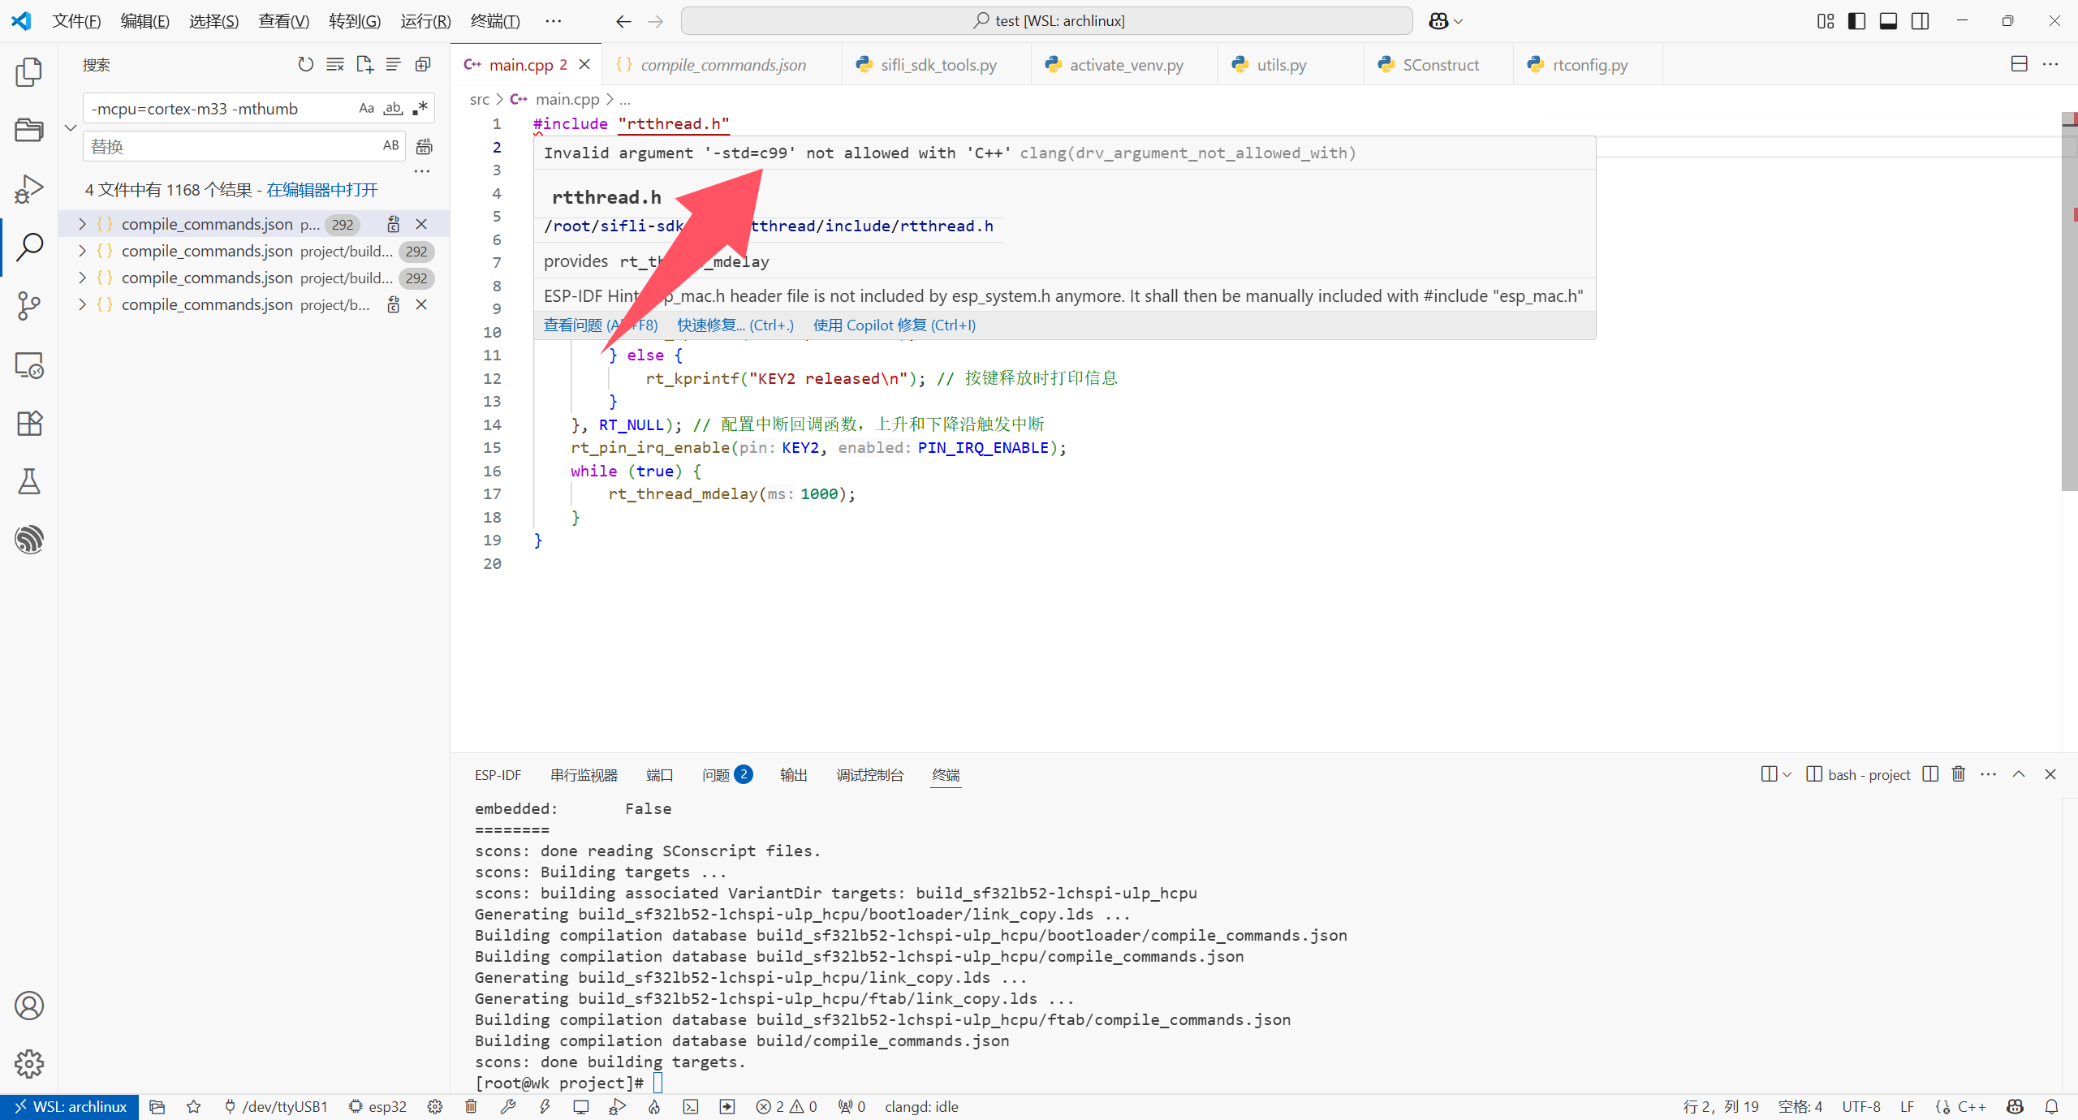Open a new search editor

(364, 64)
